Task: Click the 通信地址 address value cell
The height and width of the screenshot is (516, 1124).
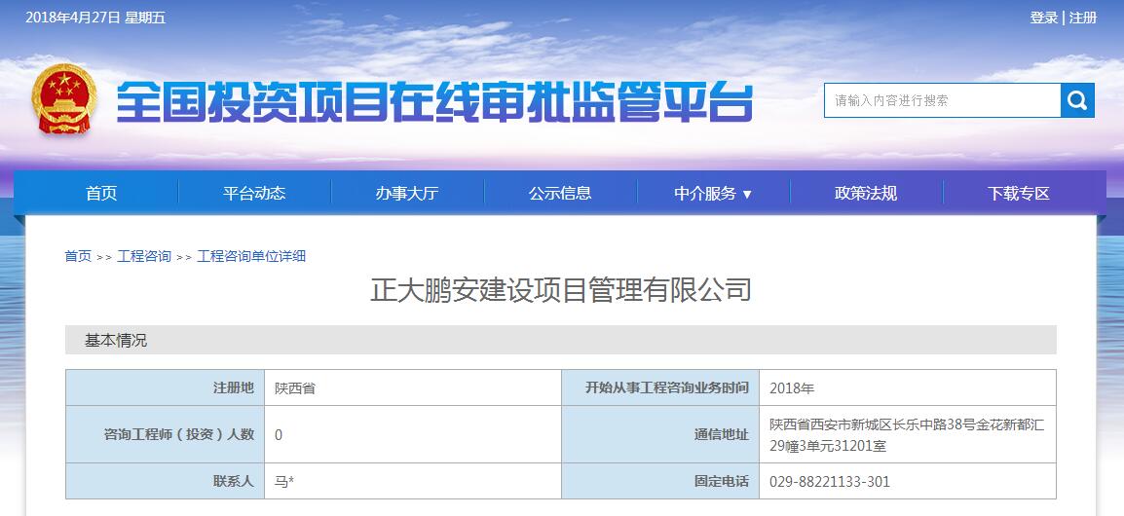Action: (x=906, y=435)
